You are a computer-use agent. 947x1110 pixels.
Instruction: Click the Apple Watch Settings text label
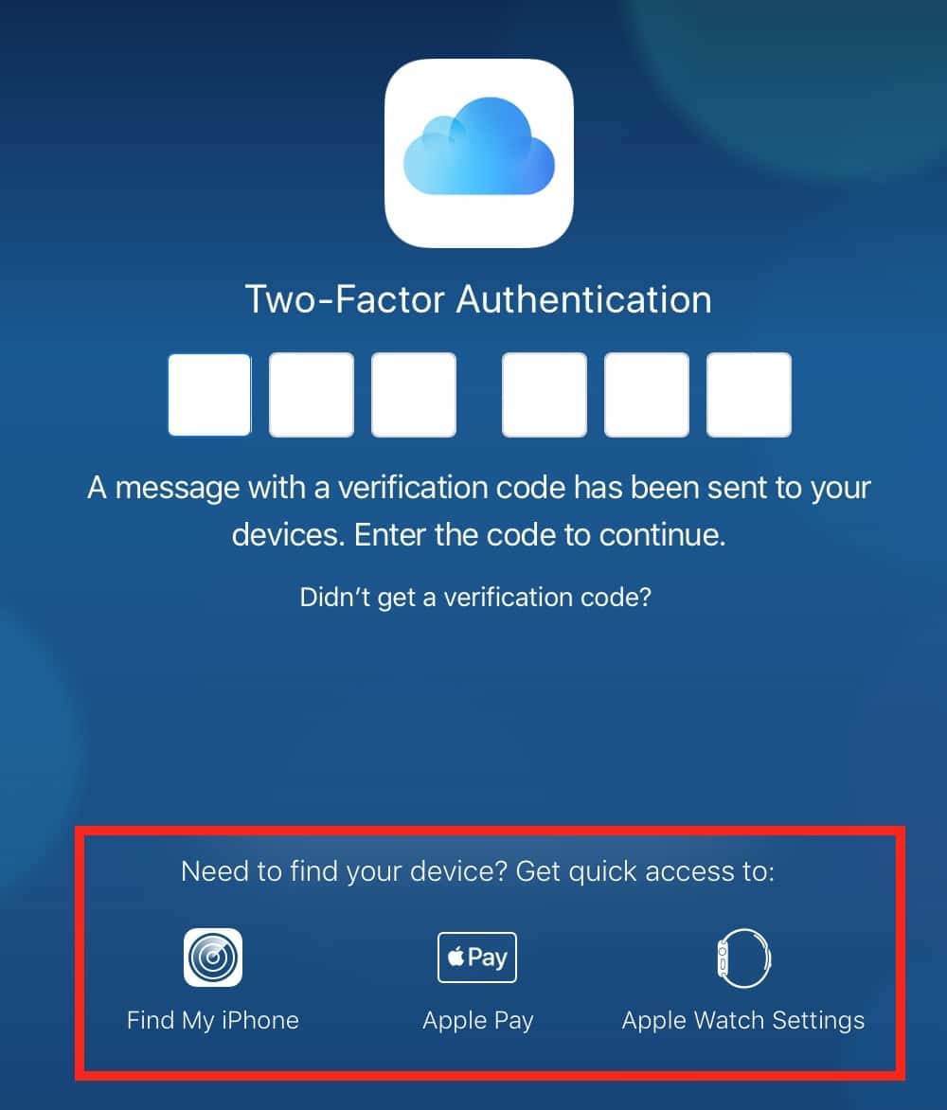(743, 1022)
